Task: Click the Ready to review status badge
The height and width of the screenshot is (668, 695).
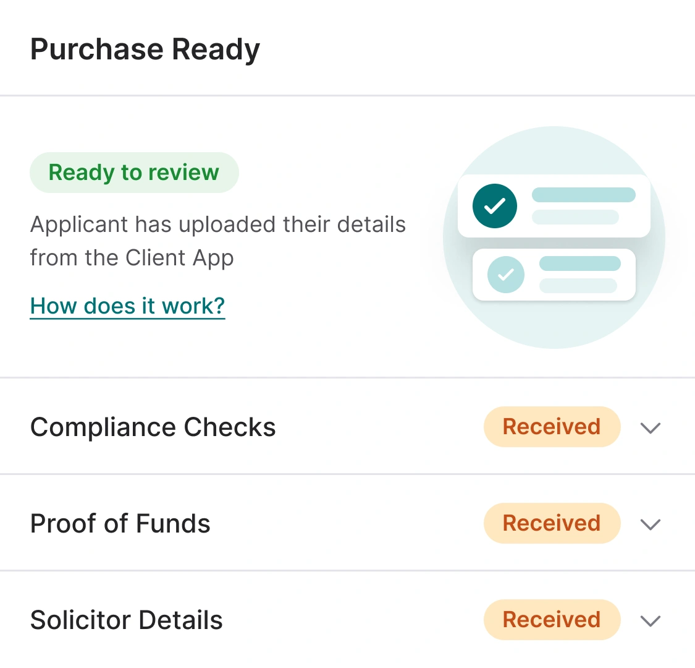Action: point(134,173)
